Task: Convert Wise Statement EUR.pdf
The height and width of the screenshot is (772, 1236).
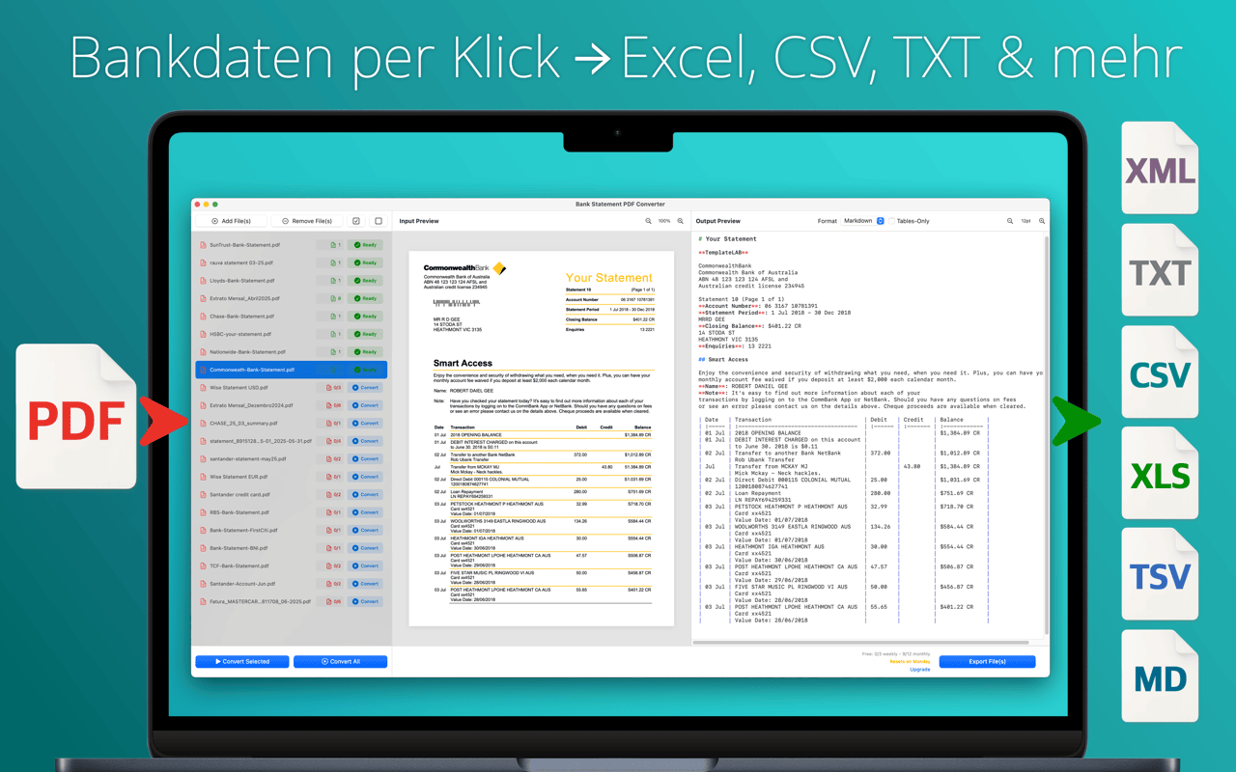Action: [365, 477]
